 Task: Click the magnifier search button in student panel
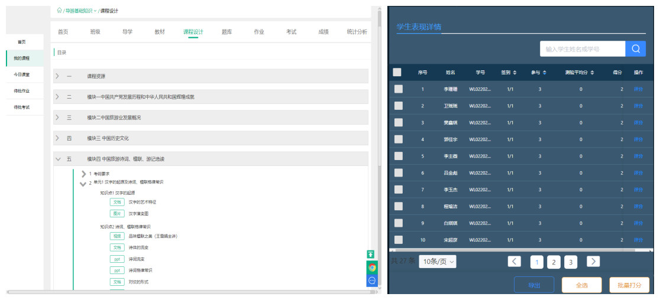(x=636, y=49)
